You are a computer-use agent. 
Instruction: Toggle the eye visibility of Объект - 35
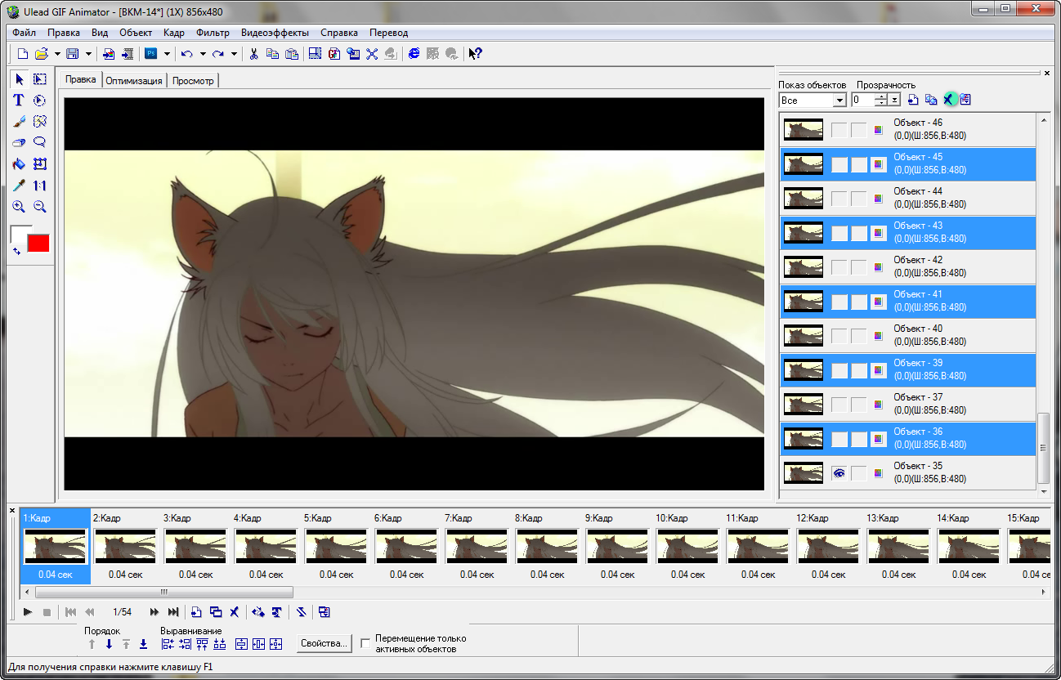(839, 473)
